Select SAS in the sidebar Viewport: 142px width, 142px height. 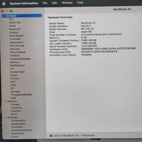click(13, 82)
